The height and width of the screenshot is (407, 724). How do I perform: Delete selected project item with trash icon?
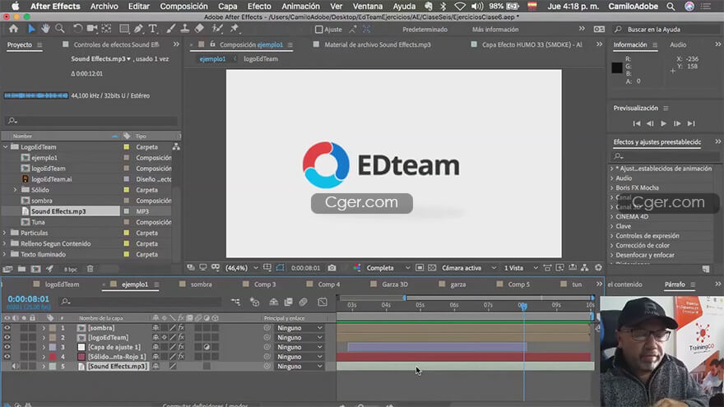tap(90, 269)
